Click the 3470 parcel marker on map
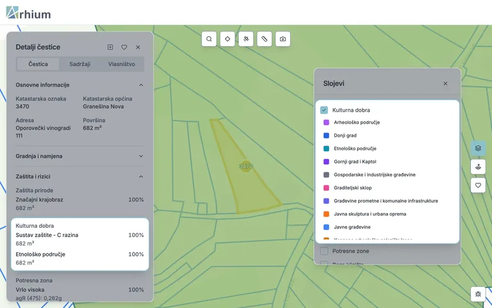The image size is (492, 308). tap(246, 166)
